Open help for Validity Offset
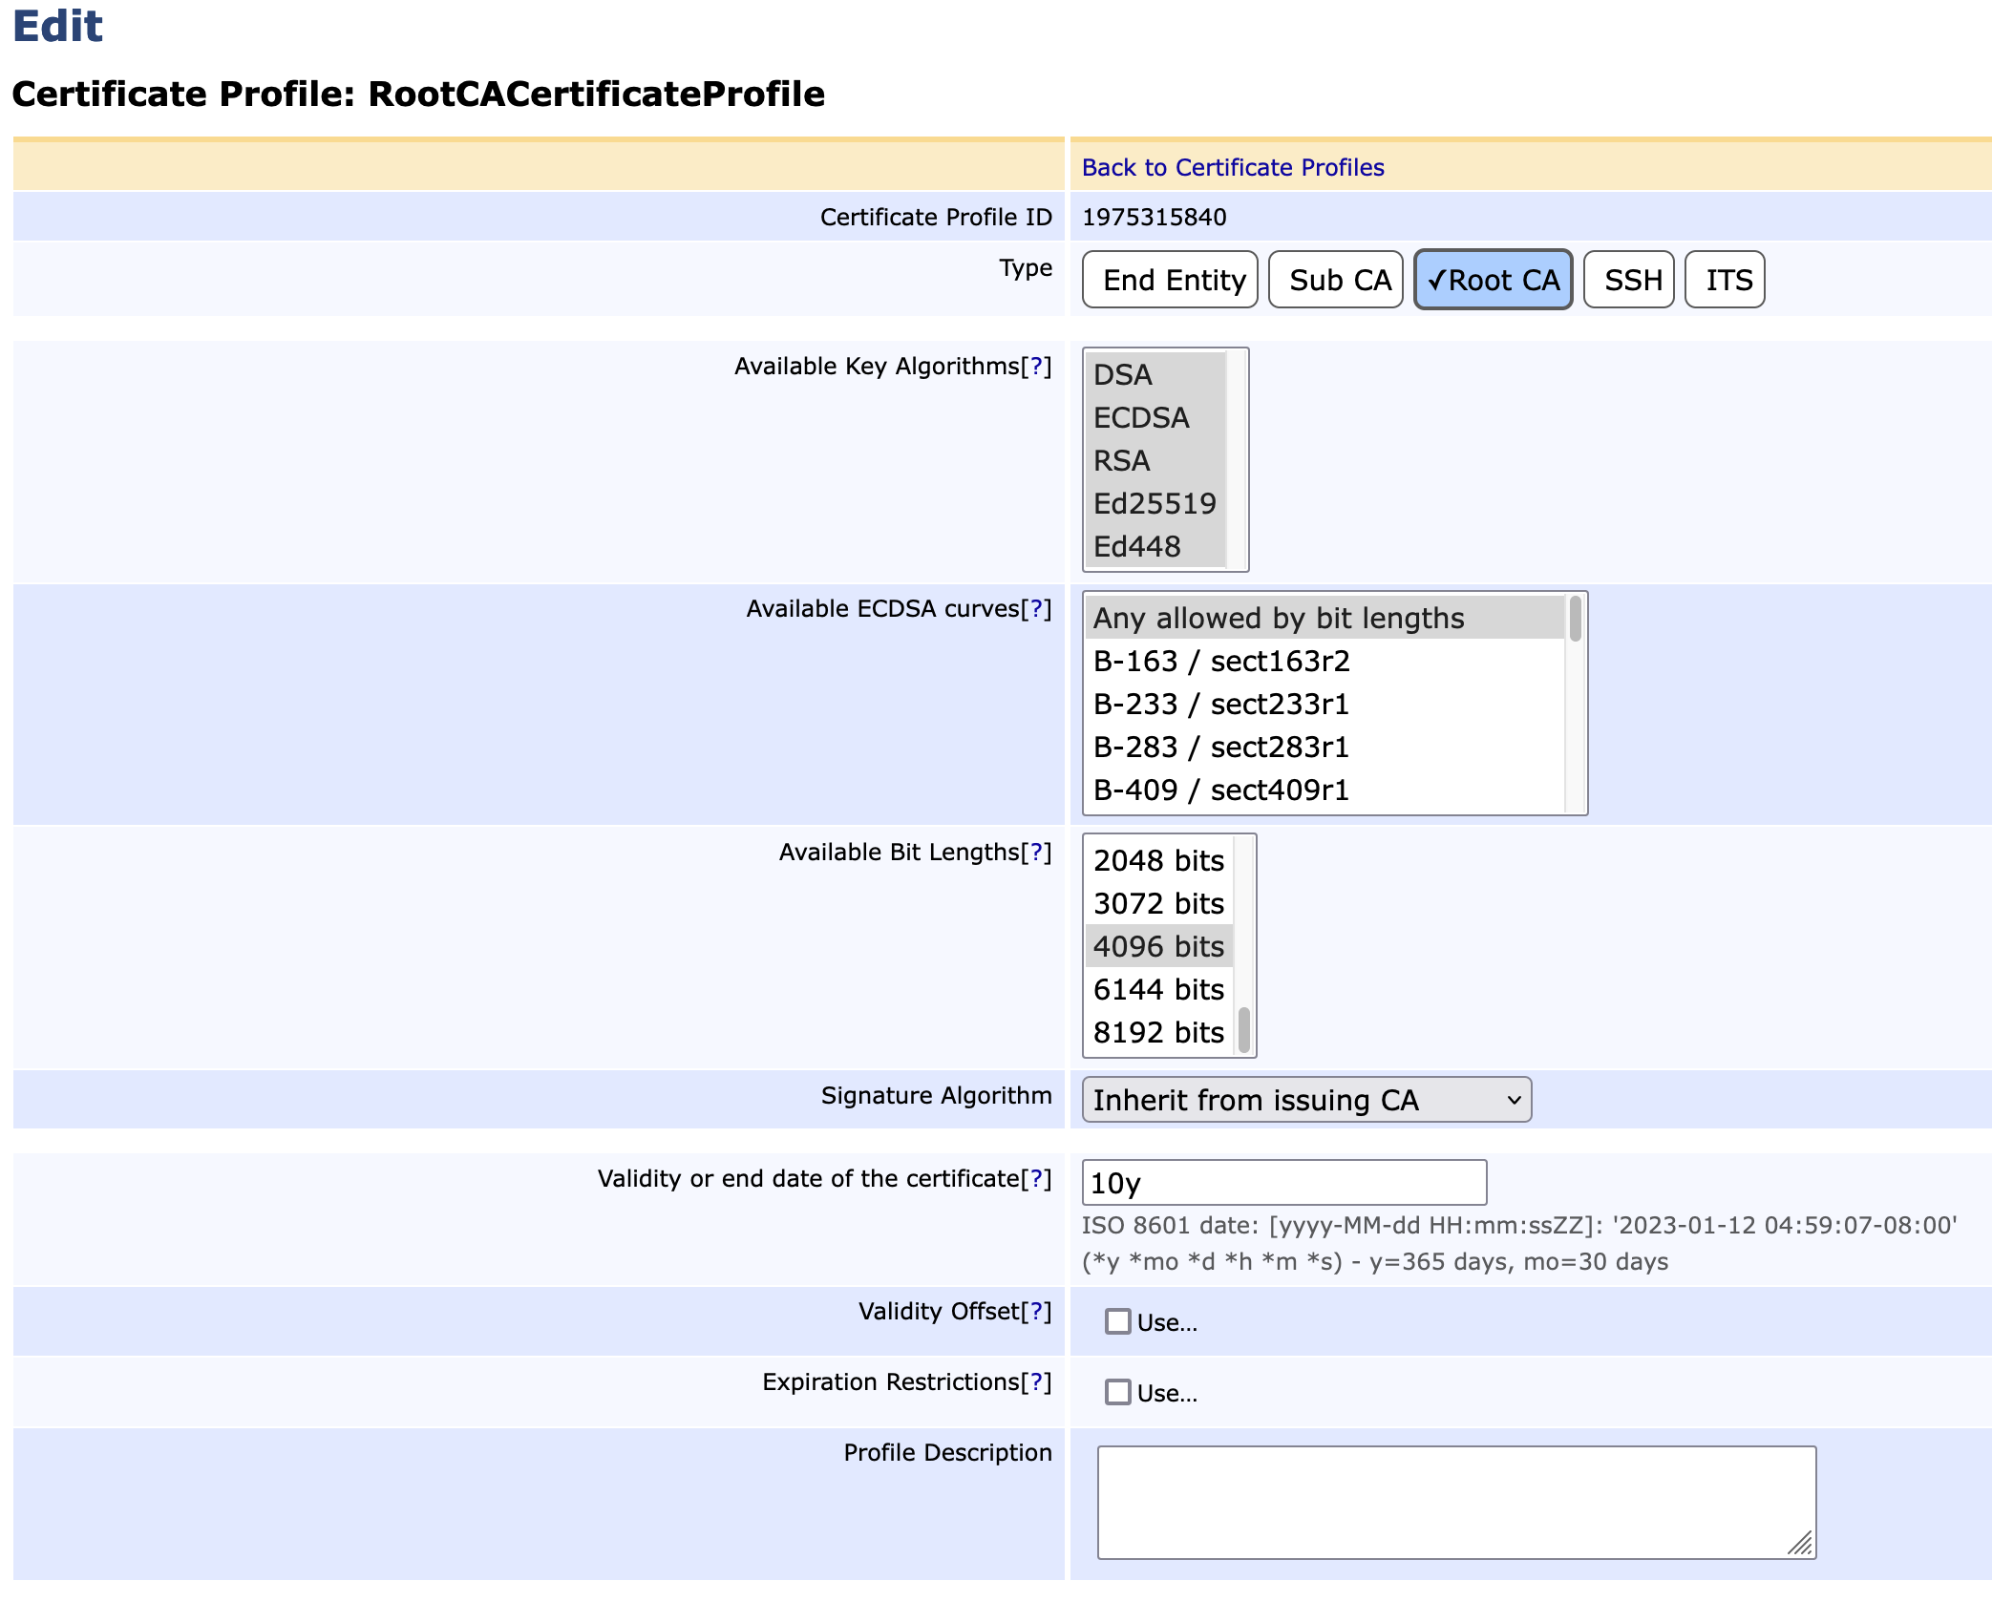The height and width of the screenshot is (1602, 1992). (1036, 1312)
